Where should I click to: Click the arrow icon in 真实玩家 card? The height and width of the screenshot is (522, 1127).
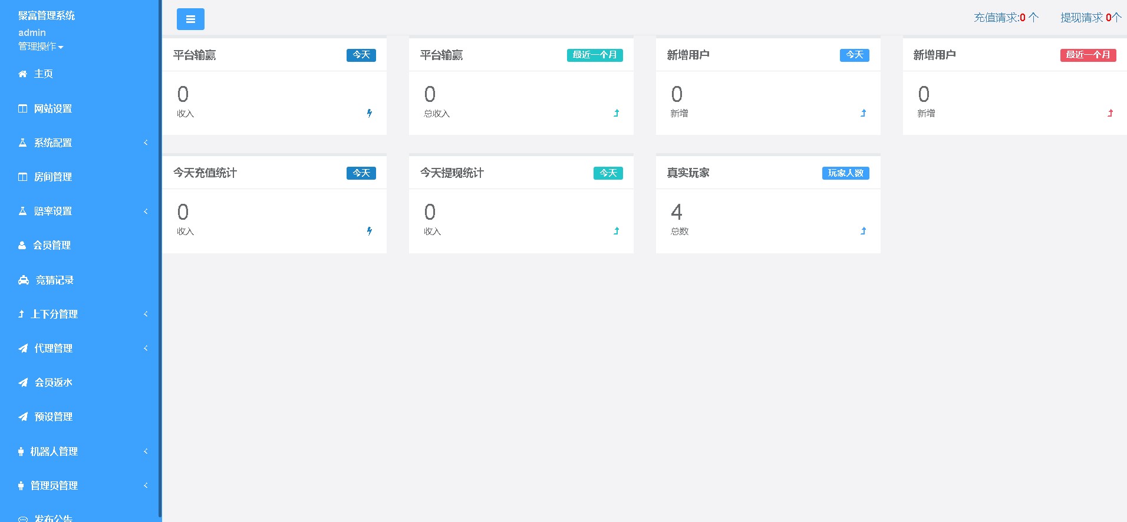(863, 231)
